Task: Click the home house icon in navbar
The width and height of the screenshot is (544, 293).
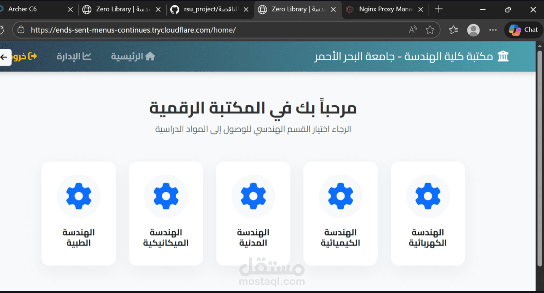Action: pos(150,56)
